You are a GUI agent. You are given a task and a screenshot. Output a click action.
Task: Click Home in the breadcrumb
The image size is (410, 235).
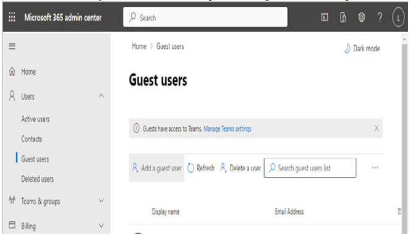[139, 46]
